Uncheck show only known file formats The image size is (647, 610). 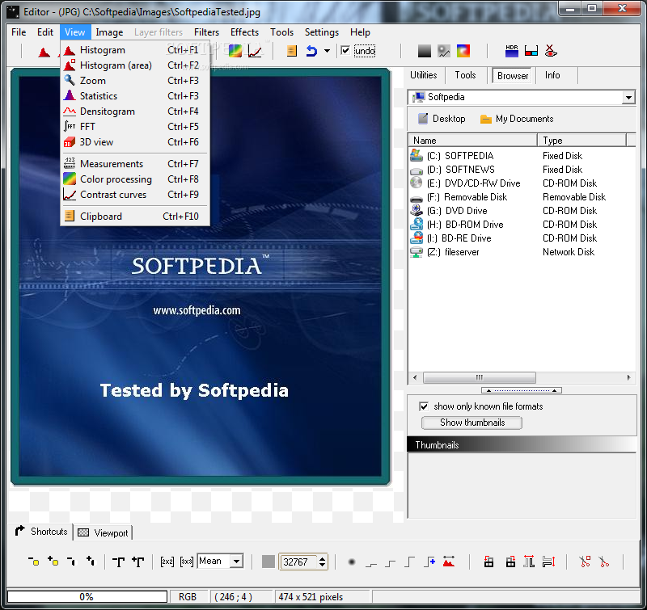pos(424,406)
